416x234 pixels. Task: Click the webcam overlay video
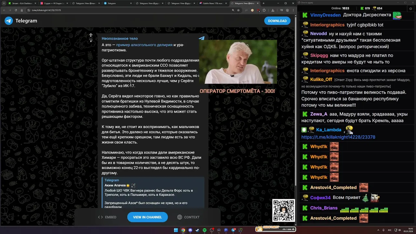click(238, 62)
